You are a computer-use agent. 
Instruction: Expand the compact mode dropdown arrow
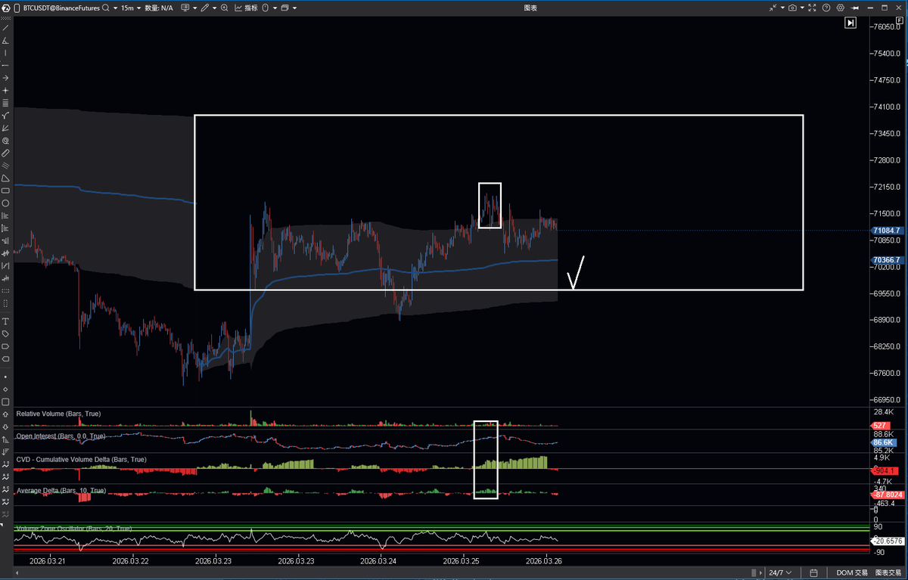point(782,8)
